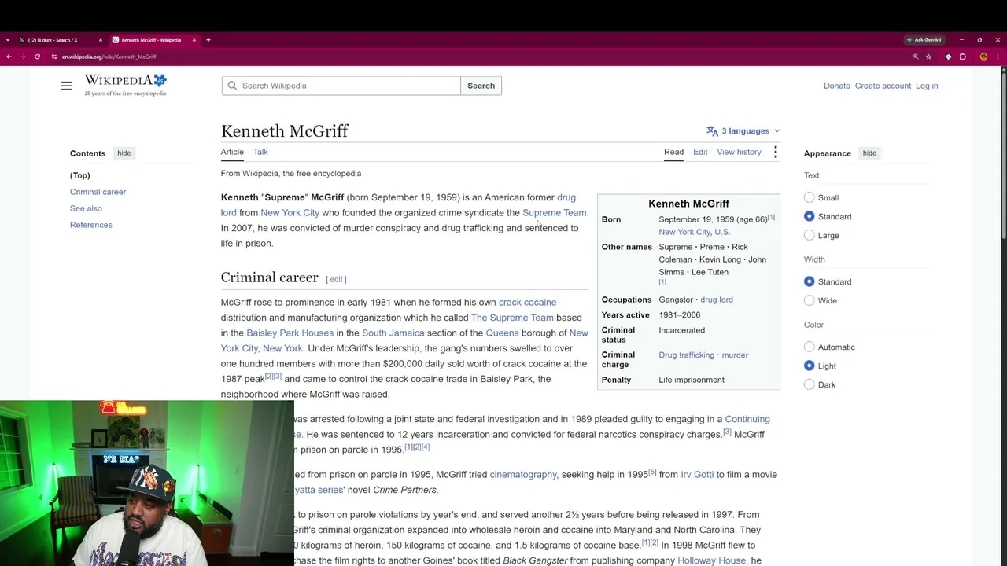
Task: Close the X search tab
Action: pos(100,40)
